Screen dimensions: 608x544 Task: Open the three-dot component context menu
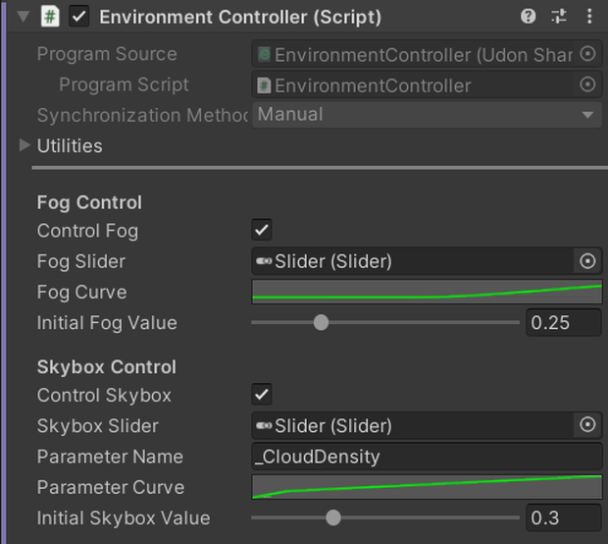(x=589, y=17)
